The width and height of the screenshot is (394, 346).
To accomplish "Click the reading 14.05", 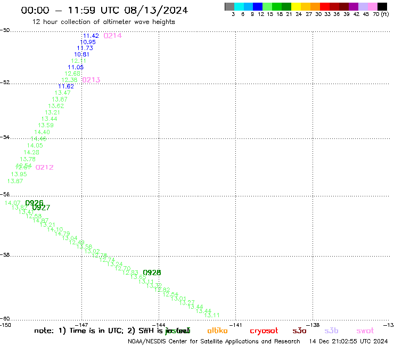I will [x=35, y=145].
